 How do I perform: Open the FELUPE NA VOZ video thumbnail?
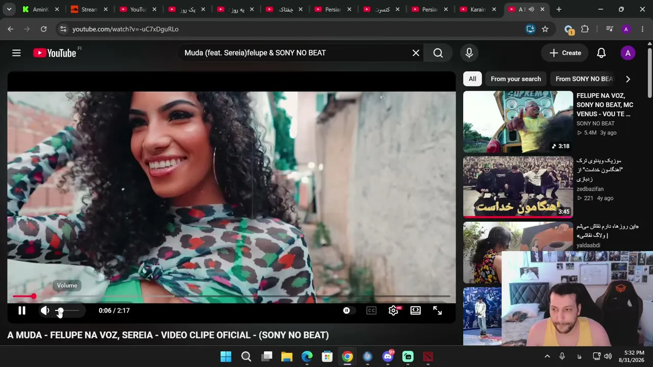[x=518, y=122]
